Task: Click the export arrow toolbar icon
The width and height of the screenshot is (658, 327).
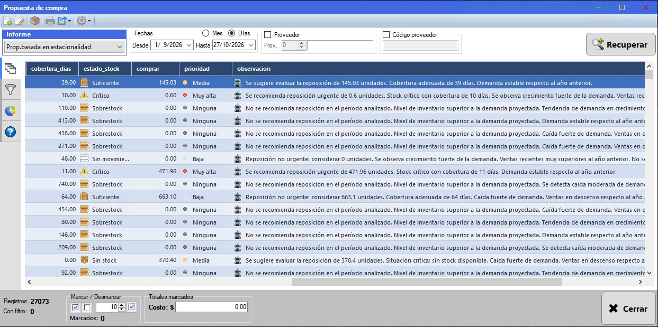Action: pos(62,21)
